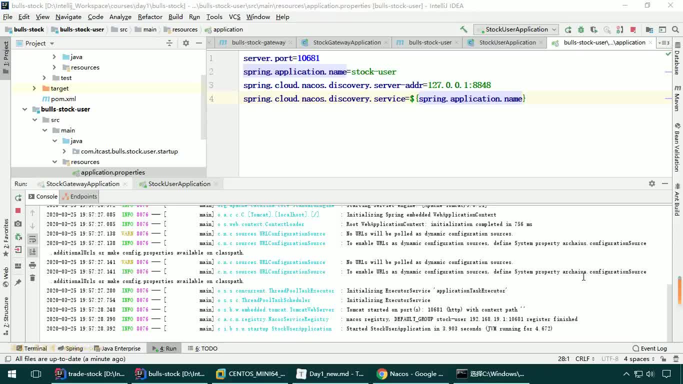
Task: Open the VCS menu
Action: click(x=234, y=16)
